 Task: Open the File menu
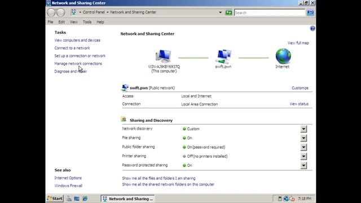(50, 22)
